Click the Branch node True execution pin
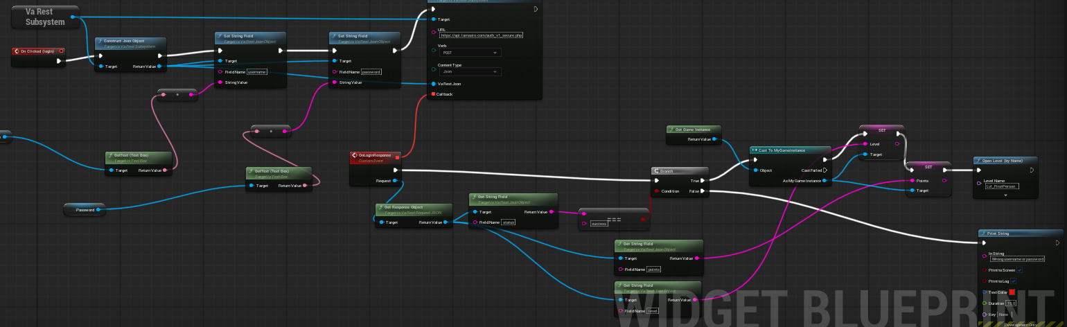Screen dimensions: 1067x327 (703, 180)
